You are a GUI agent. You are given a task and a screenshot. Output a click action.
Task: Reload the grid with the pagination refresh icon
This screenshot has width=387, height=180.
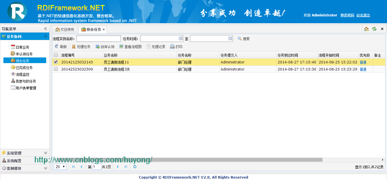[x=135, y=167]
